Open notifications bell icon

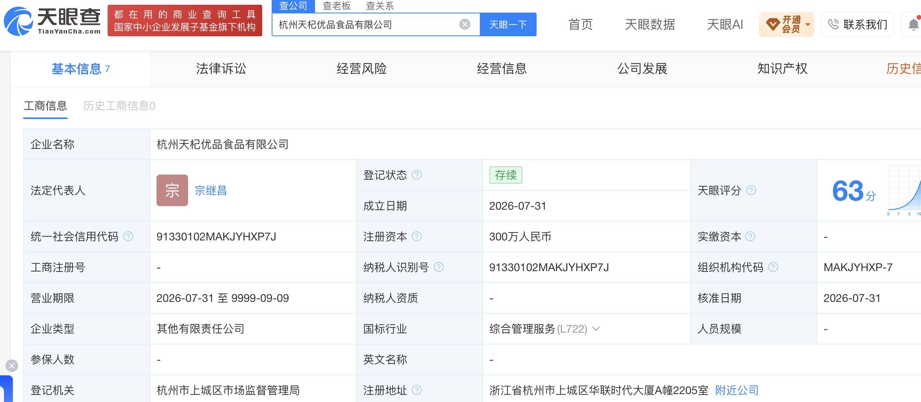click(914, 24)
